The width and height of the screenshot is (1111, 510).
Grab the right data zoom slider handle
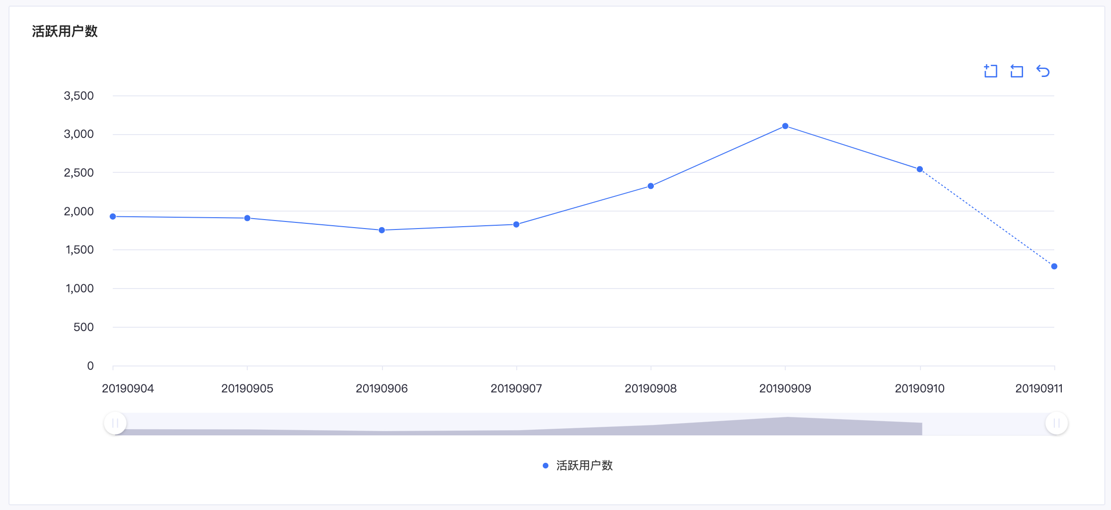[x=1057, y=423]
